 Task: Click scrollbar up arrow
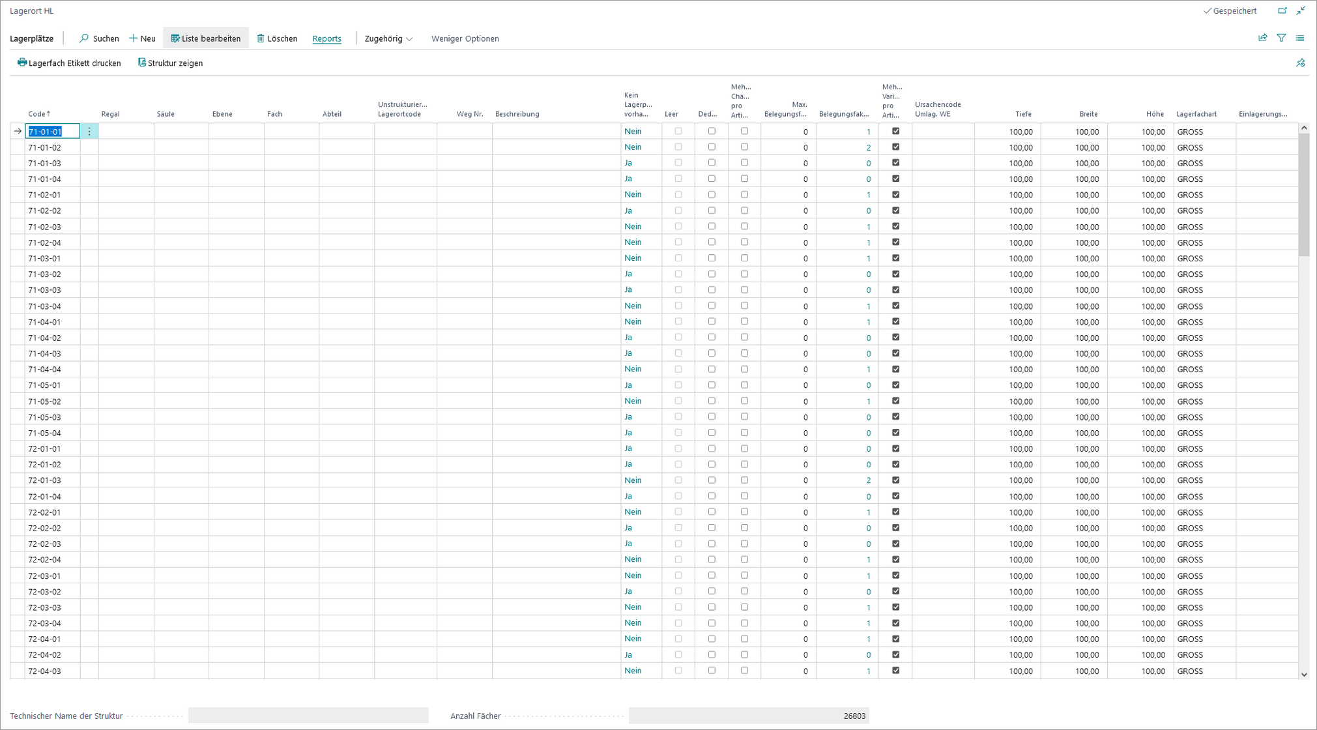click(1304, 128)
